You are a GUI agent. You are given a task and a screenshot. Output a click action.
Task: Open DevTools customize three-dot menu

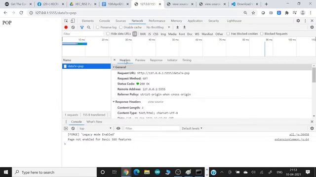[x=305, y=21]
